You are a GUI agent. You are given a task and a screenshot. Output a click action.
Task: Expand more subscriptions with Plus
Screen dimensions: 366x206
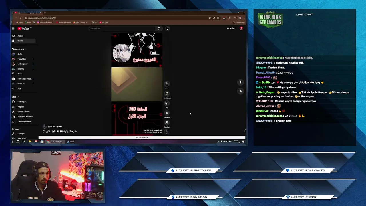click(23, 89)
